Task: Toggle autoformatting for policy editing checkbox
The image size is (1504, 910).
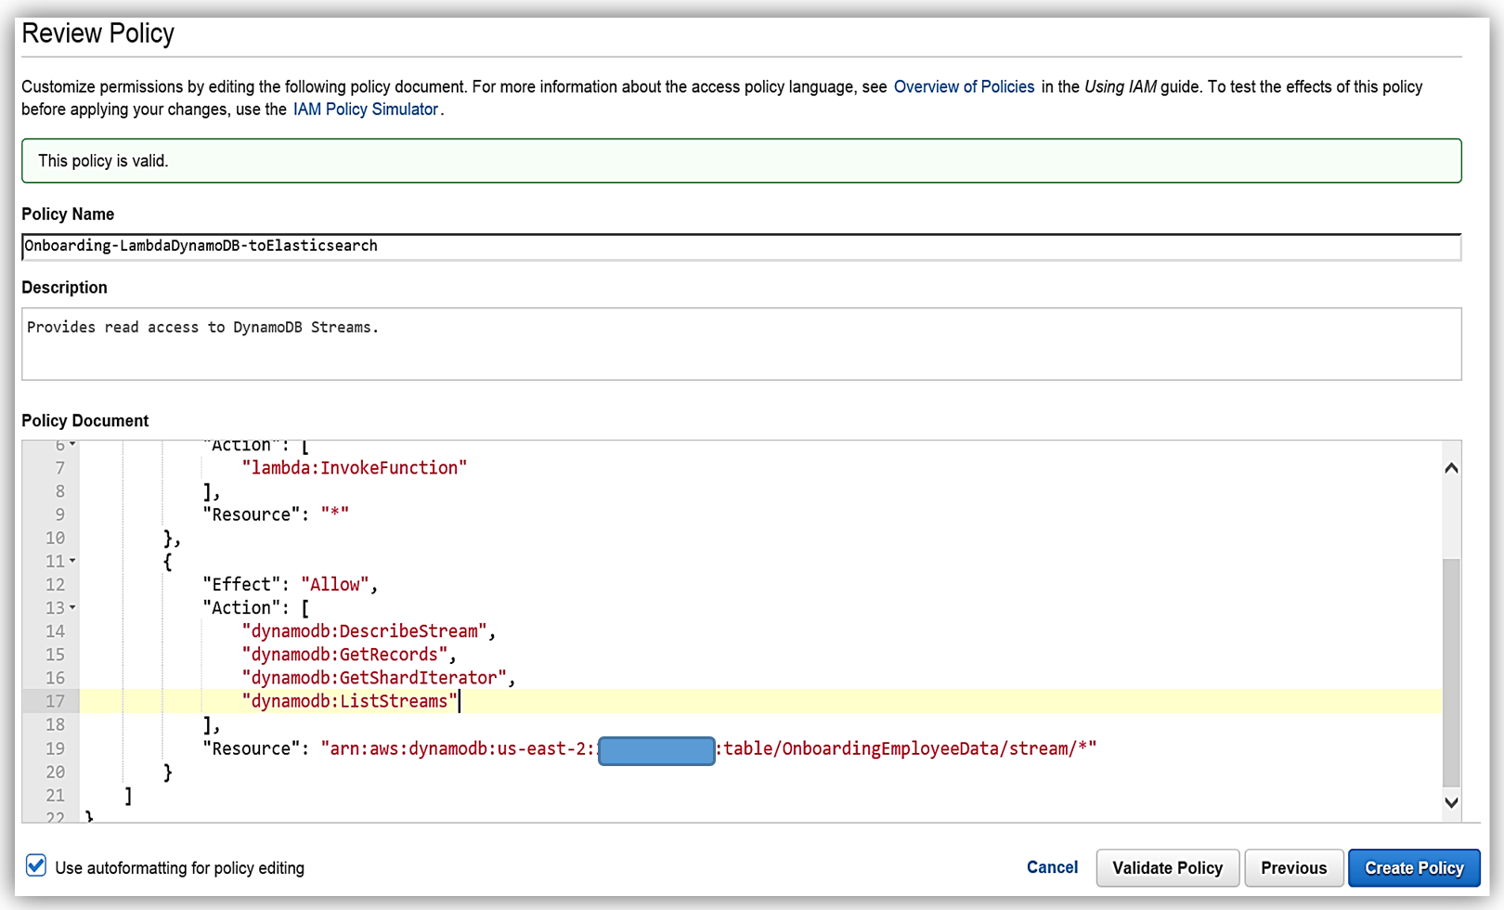Action: 36,866
